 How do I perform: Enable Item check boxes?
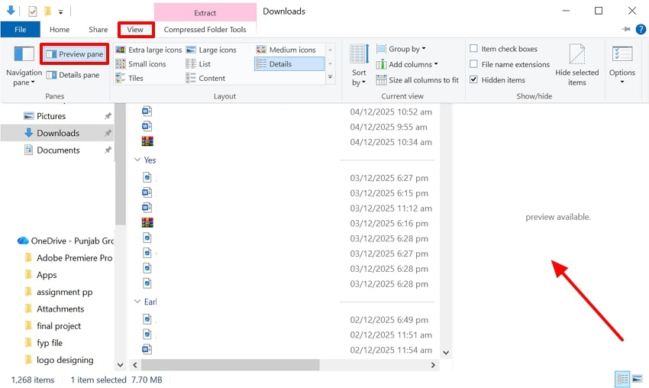(474, 48)
